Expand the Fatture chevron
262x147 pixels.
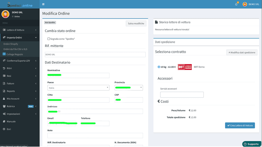click(36, 84)
